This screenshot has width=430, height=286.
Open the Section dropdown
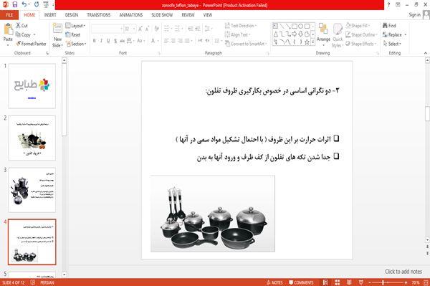point(76,44)
